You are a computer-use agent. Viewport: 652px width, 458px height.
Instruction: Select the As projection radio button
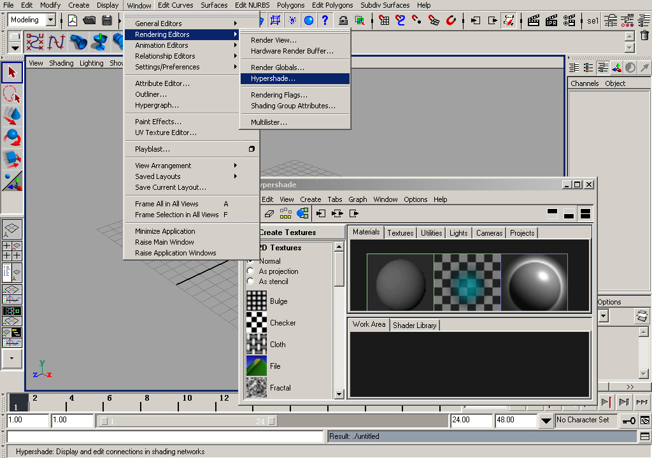click(x=250, y=271)
